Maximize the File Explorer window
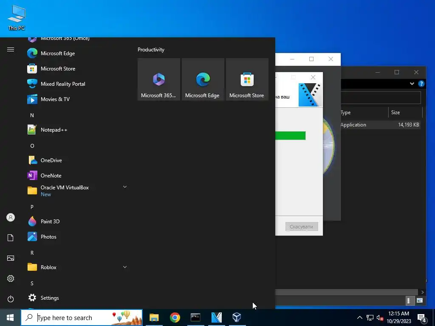435x326 pixels. pyautogui.click(x=397, y=72)
